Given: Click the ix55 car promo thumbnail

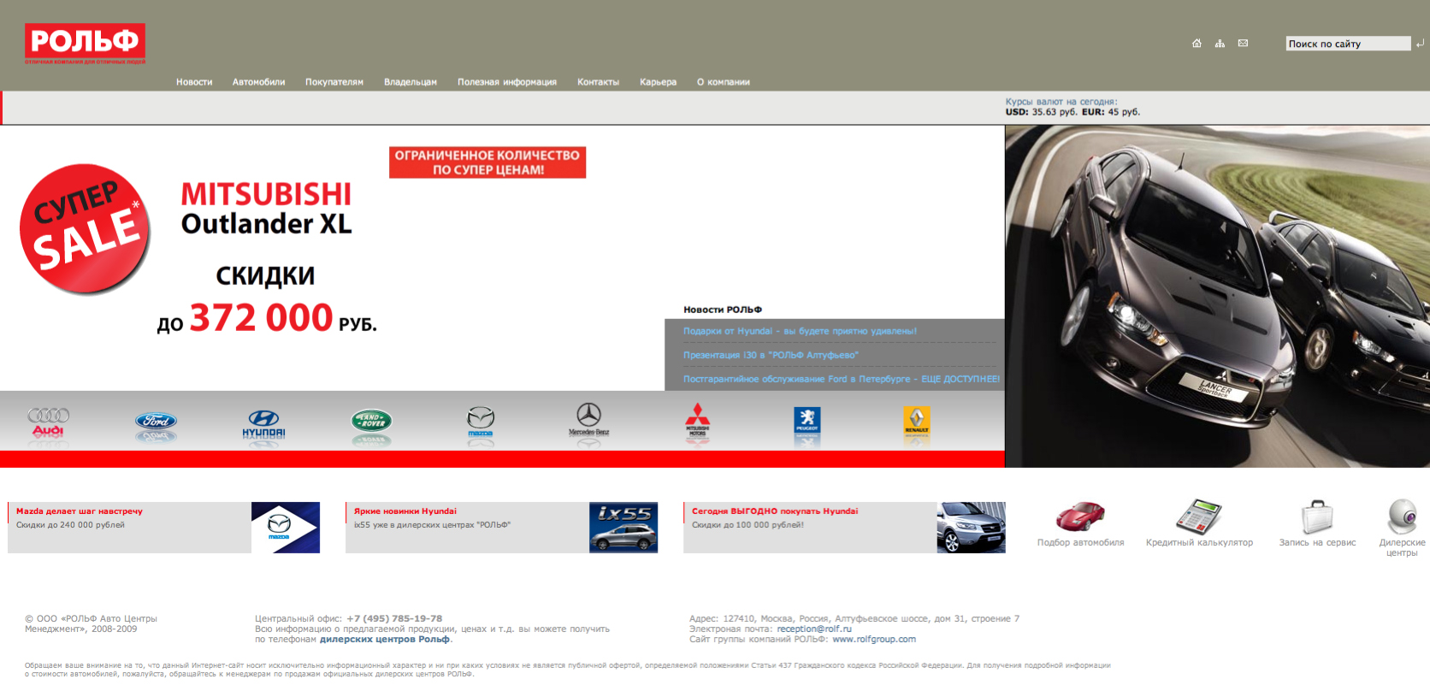Looking at the screenshot, I should (623, 528).
